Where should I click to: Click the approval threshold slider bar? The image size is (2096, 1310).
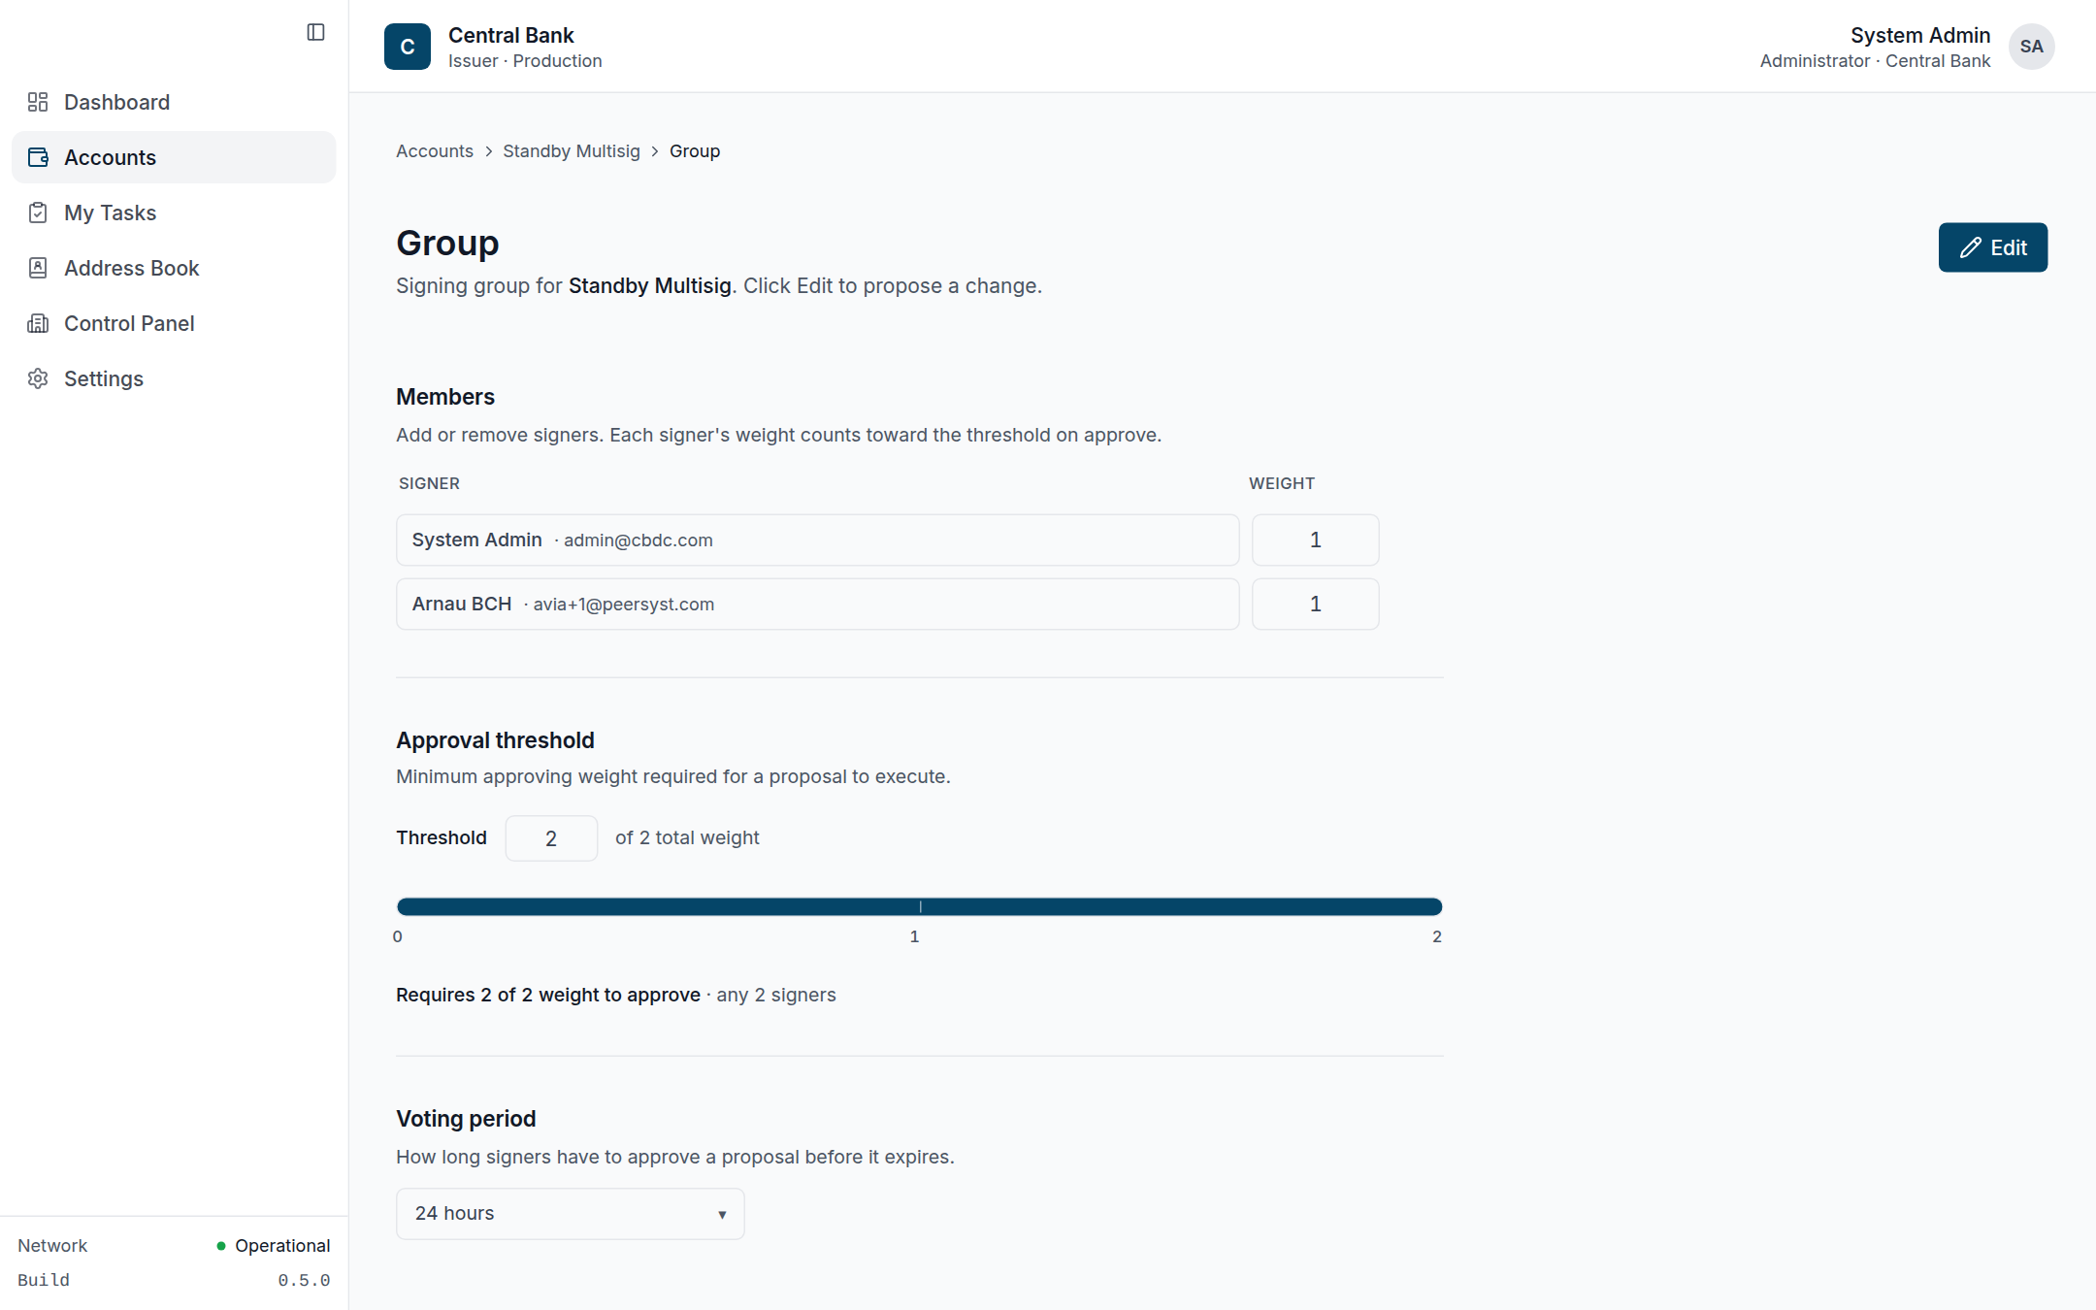tap(920, 906)
